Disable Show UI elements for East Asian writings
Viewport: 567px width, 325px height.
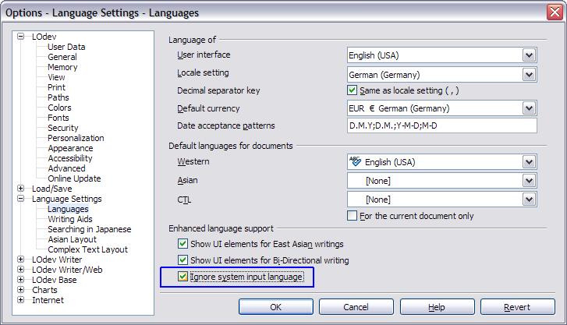(x=183, y=244)
